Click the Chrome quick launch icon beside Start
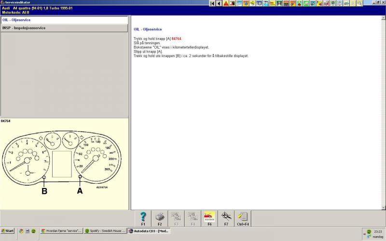 click(21, 231)
